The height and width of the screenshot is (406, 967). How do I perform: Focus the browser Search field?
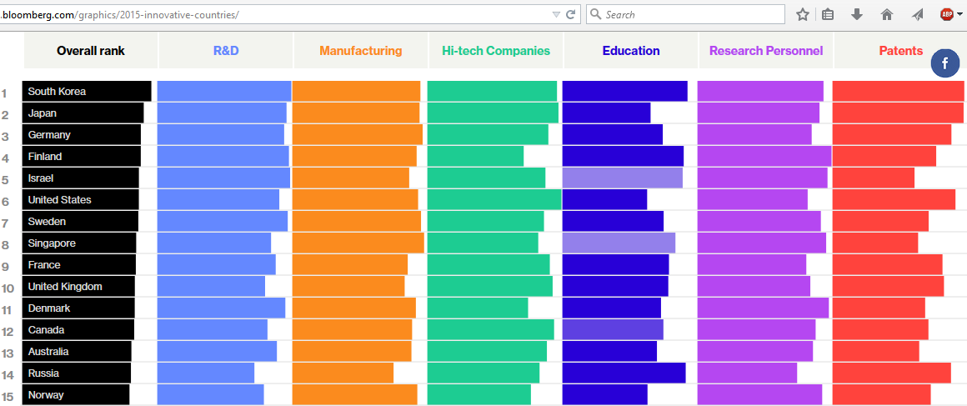[685, 14]
